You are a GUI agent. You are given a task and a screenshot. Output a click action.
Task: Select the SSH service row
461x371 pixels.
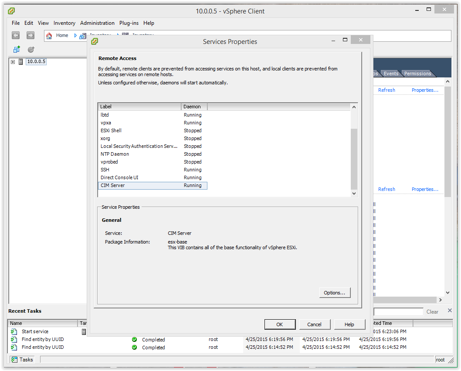coord(153,170)
